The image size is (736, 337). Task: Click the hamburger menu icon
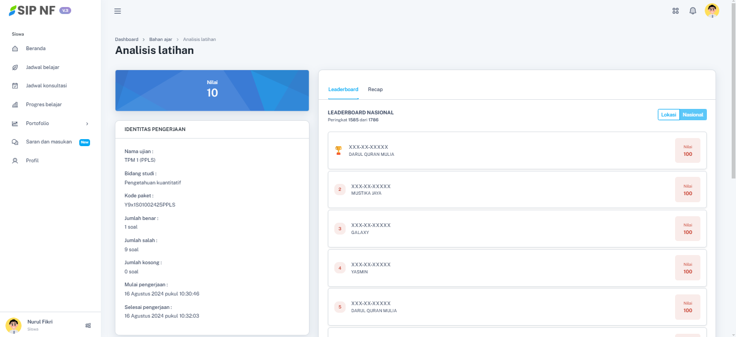tap(118, 11)
